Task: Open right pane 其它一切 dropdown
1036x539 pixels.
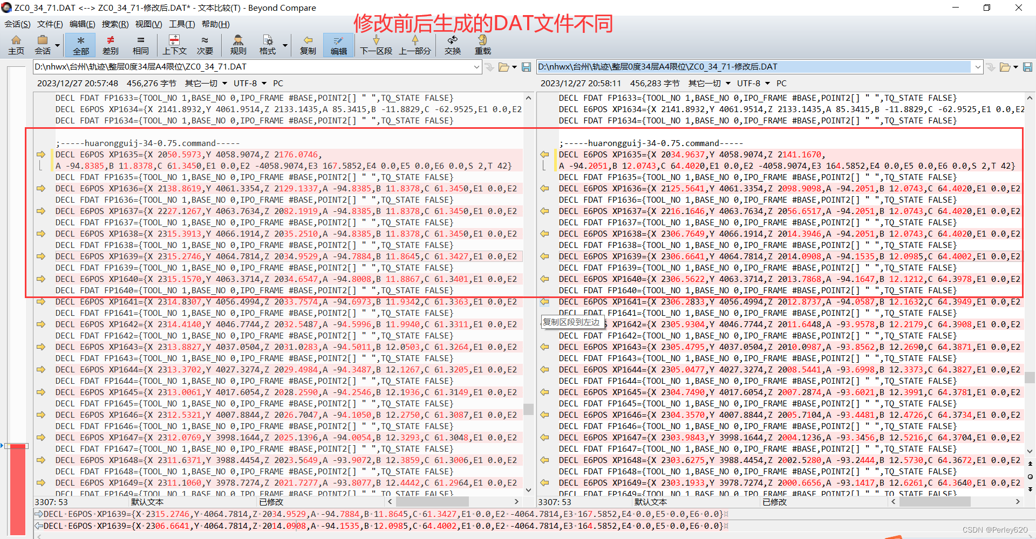Action: tap(710, 83)
